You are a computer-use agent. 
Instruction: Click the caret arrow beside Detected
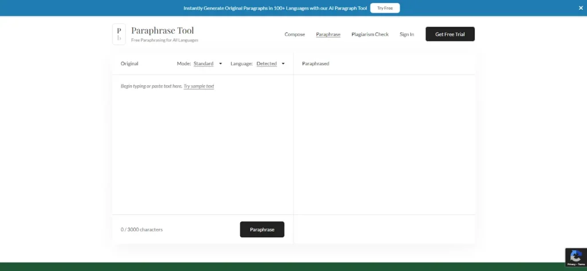point(283,63)
